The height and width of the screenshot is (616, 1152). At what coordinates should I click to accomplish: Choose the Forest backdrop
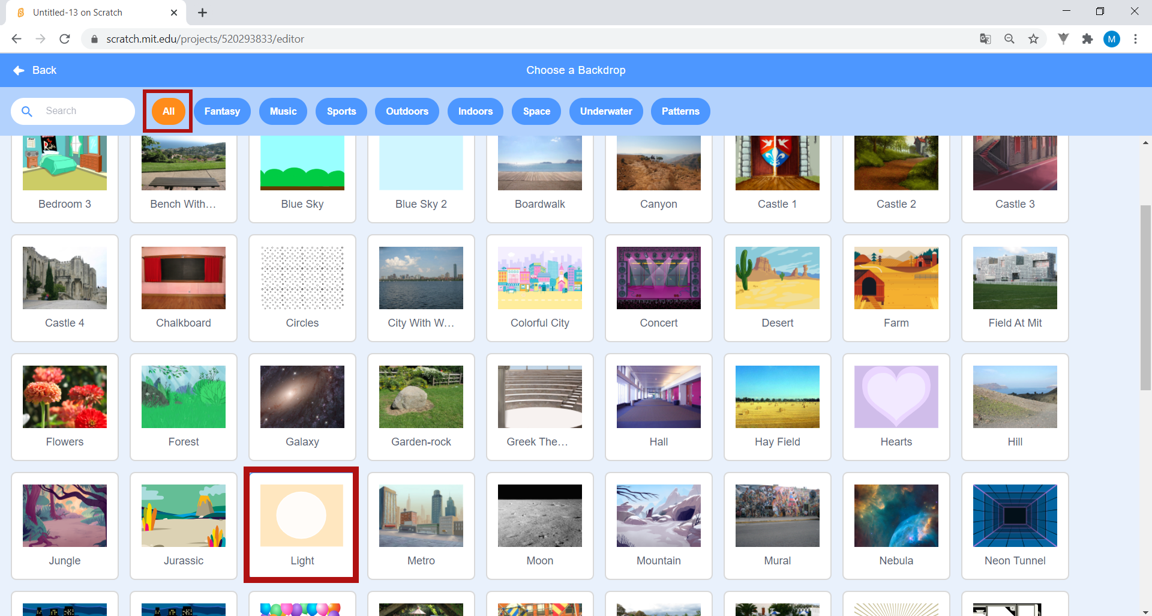pyautogui.click(x=184, y=407)
